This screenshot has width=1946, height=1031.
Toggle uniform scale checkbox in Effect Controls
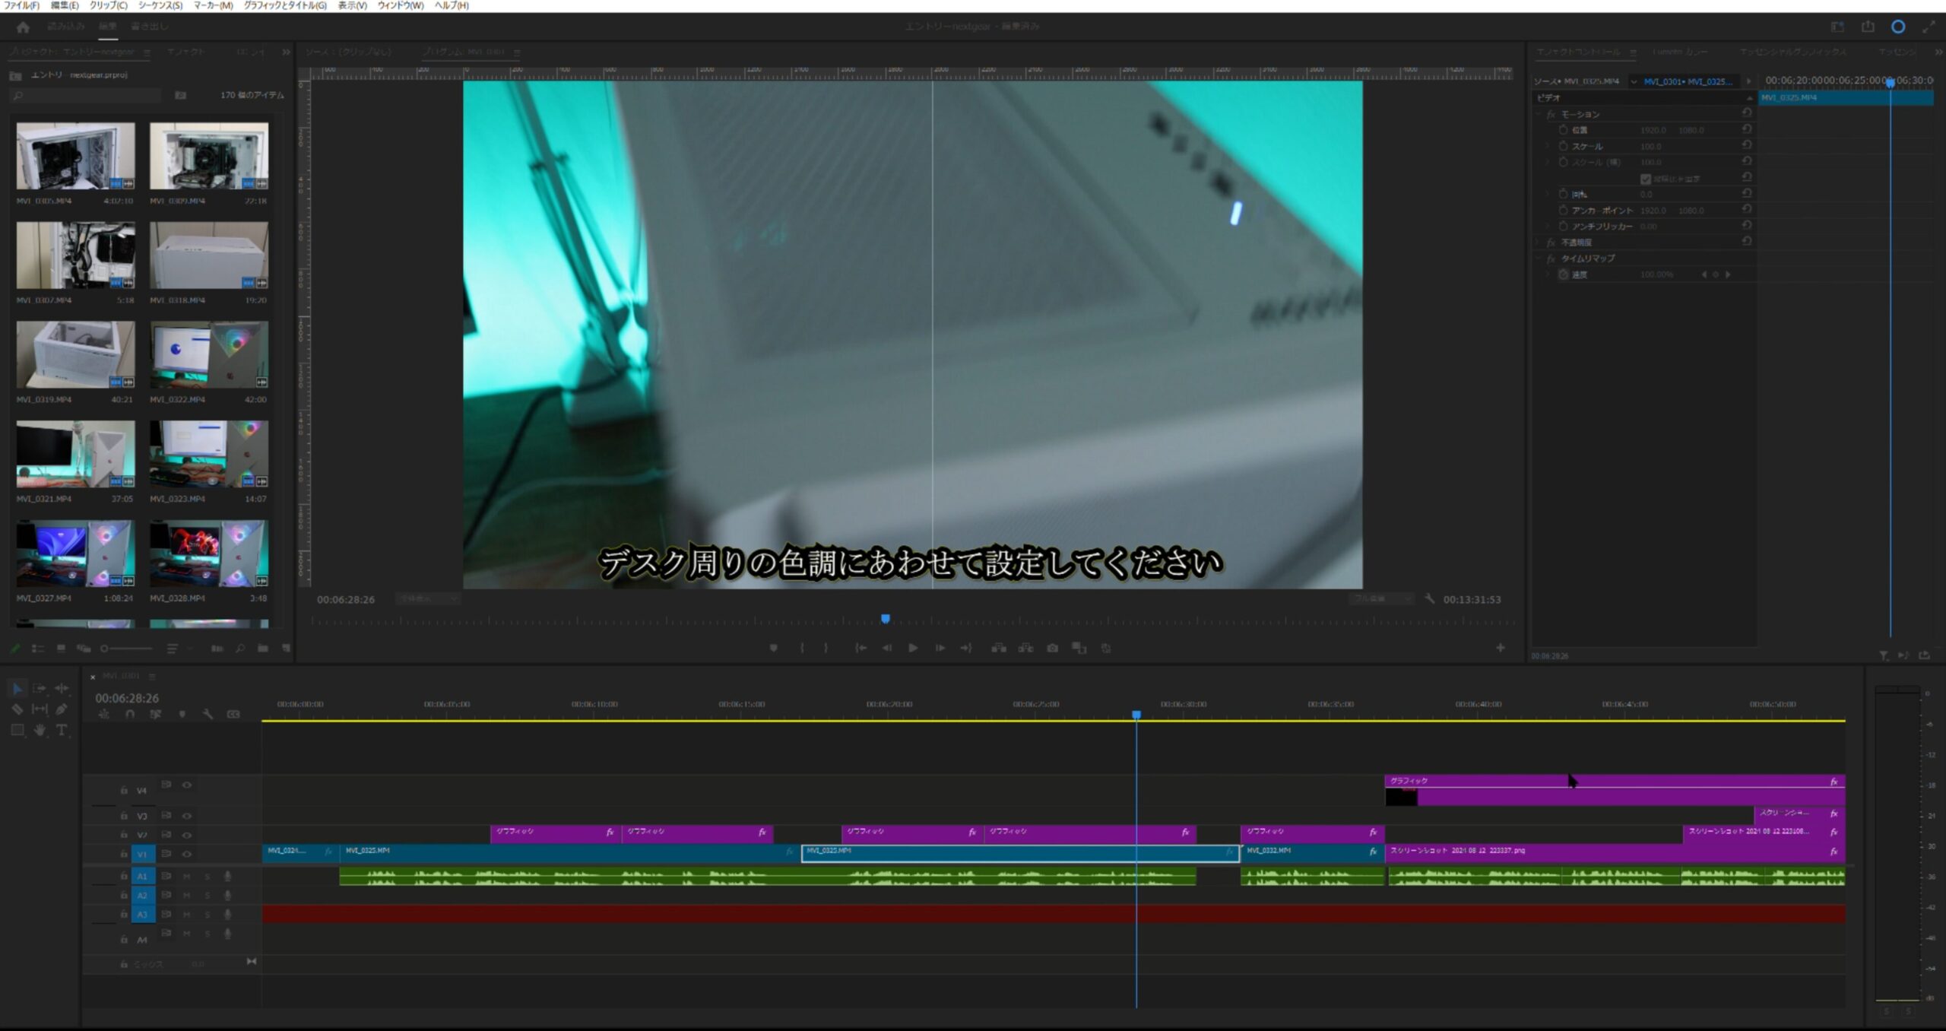coord(1645,179)
